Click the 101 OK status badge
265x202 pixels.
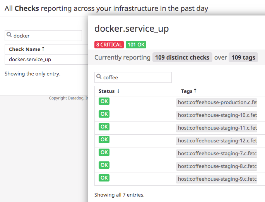pyautogui.click(x=136, y=45)
